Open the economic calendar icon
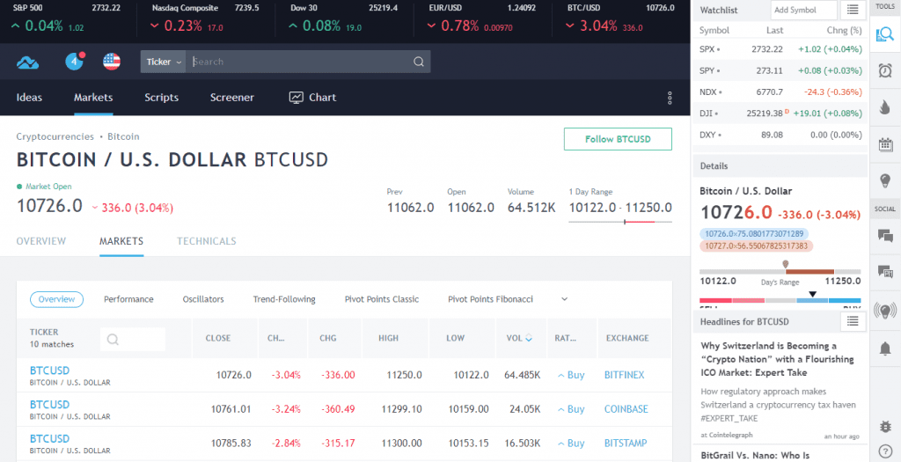The width and height of the screenshot is (901, 462). (x=885, y=143)
